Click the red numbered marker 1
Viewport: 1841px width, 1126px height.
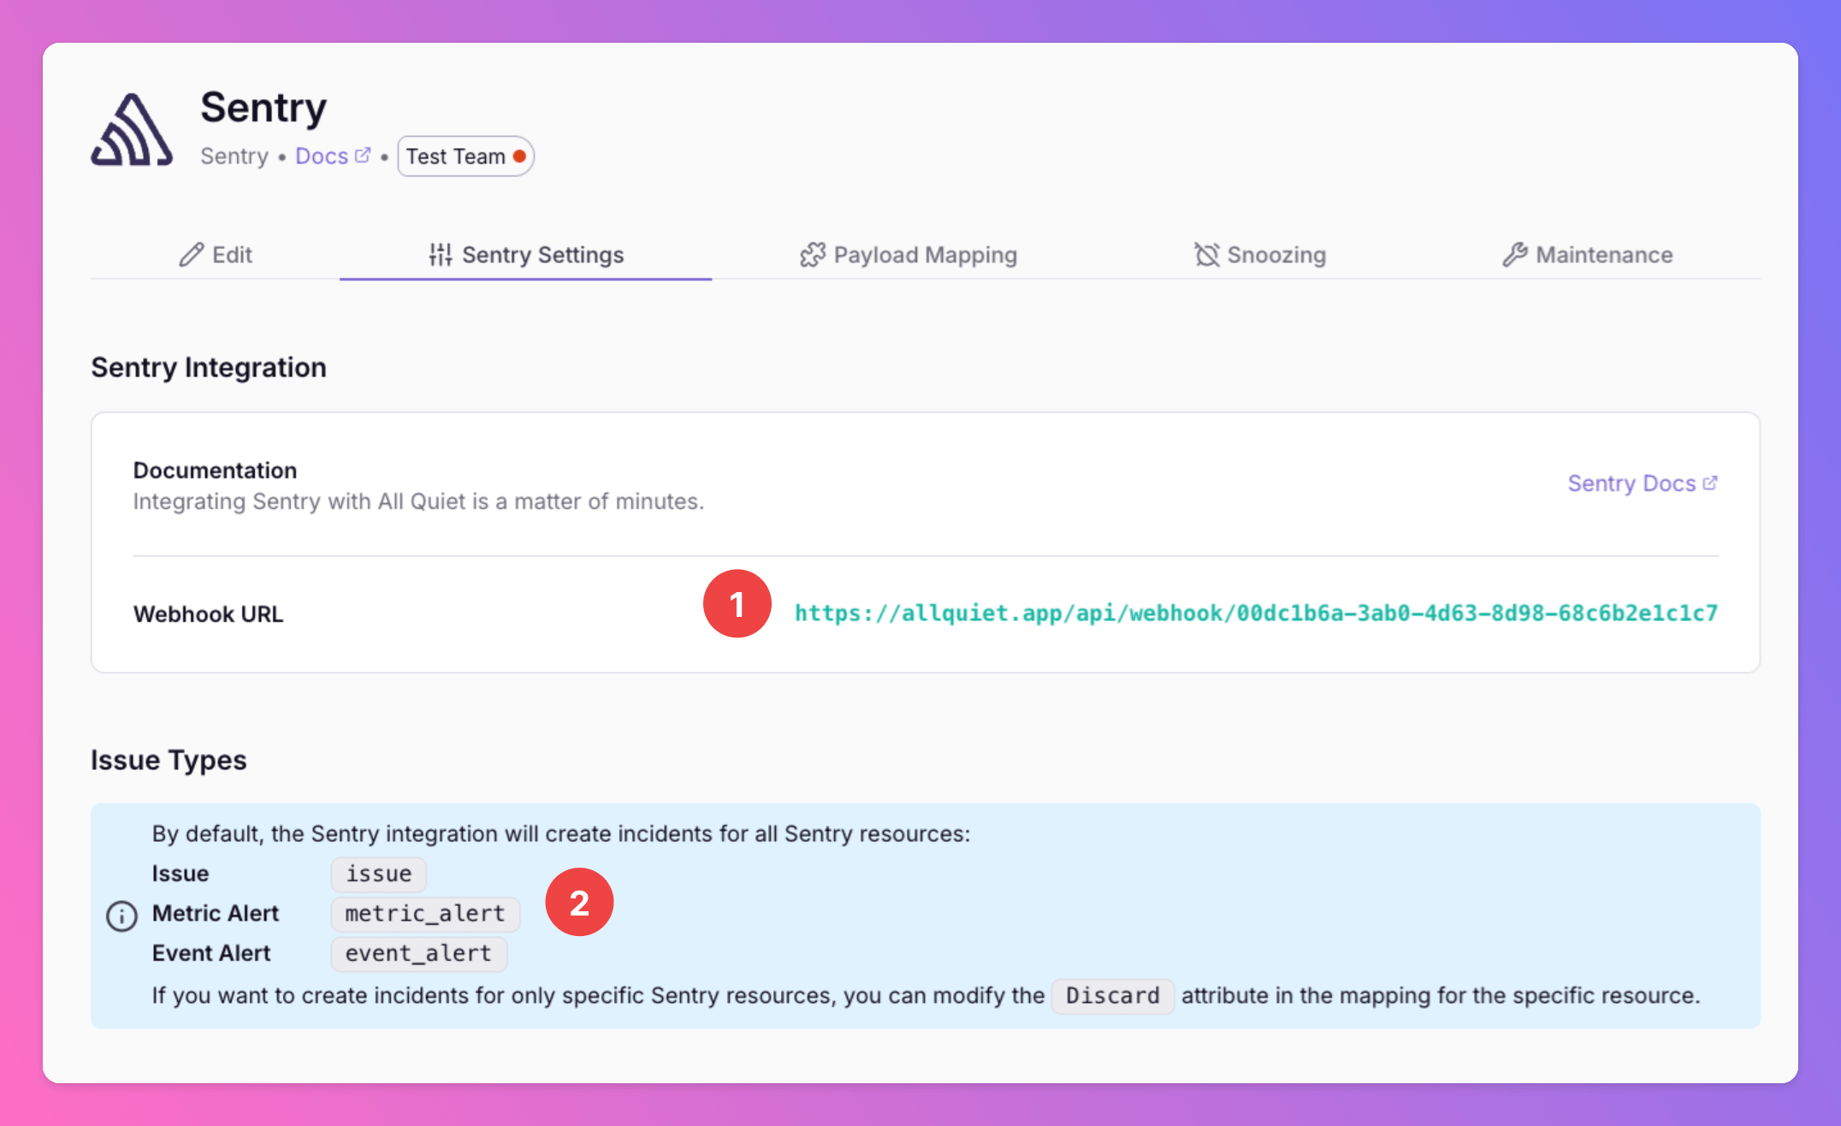737,604
